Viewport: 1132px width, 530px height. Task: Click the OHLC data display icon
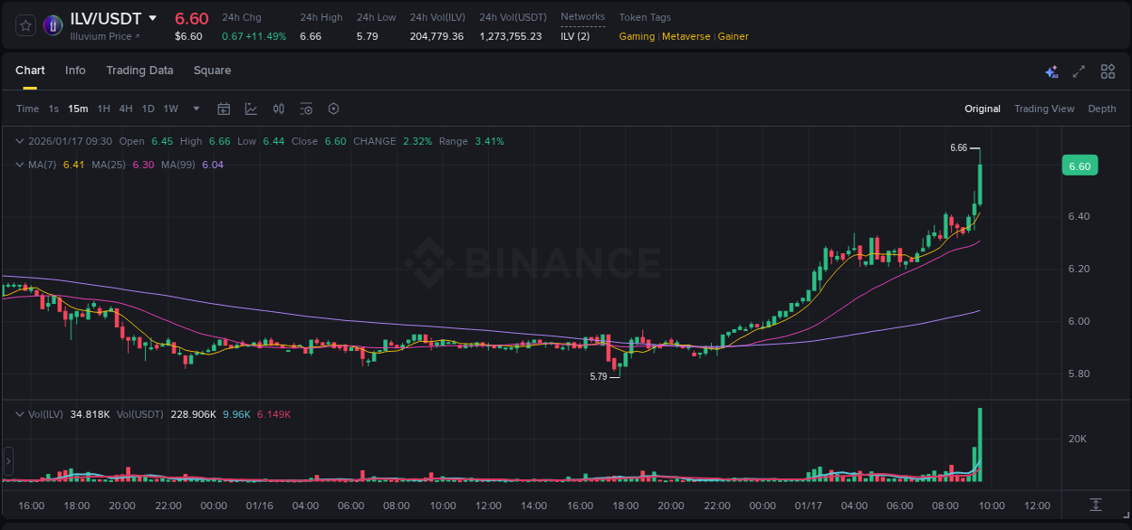point(278,109)
